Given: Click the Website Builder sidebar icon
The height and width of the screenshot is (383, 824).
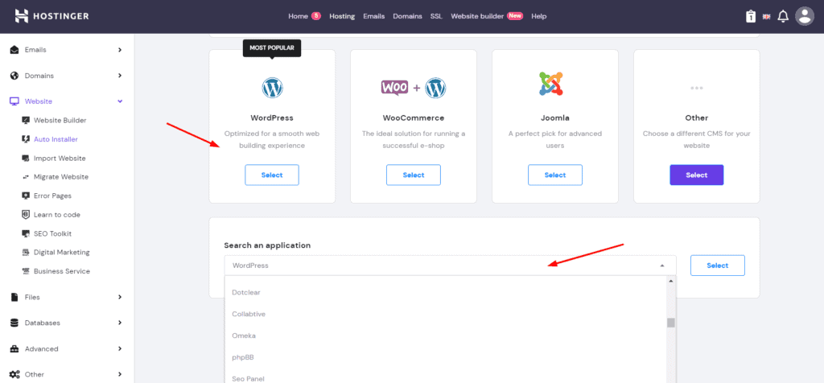Looking at the screenshot, I should (x=26, y=121).
